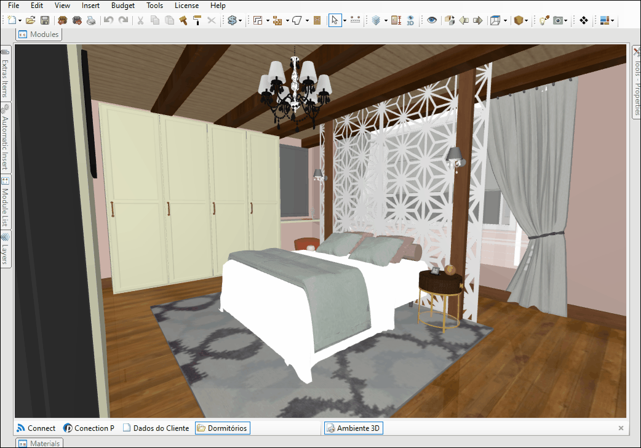Click the 3D boxes with sparkle icon
641x448 pixels.
point(450,20)
